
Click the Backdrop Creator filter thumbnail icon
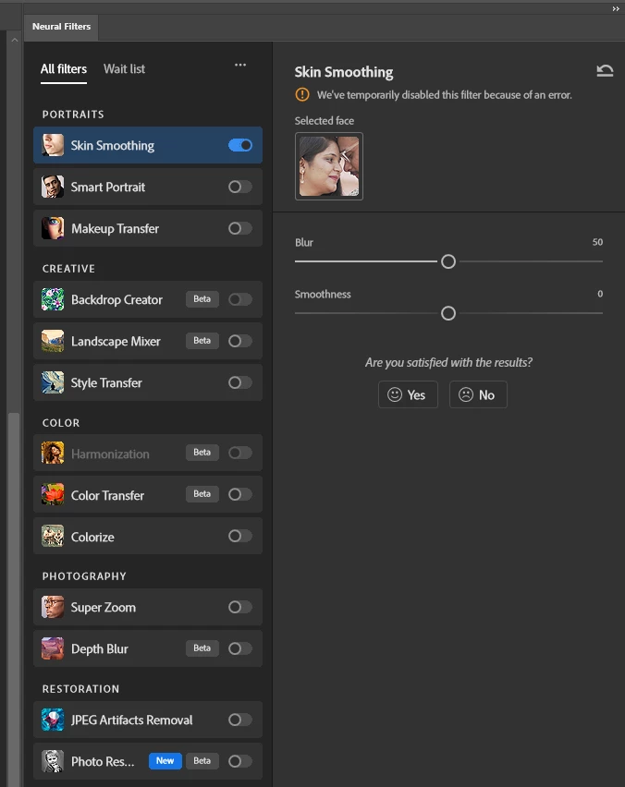[53, 299]
